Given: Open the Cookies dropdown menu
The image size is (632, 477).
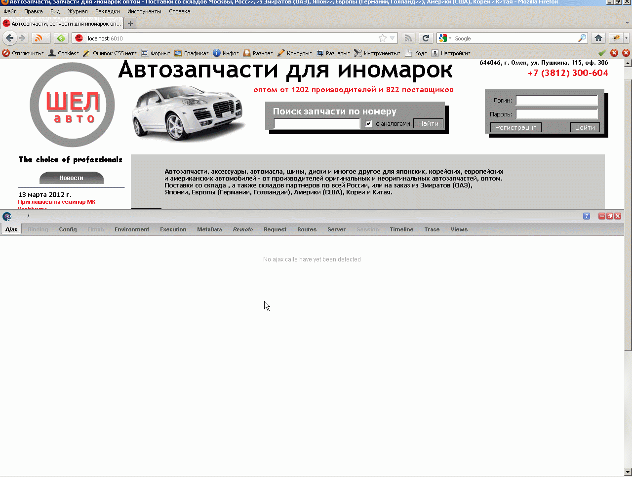Looking at the screenshot, I should pos(64,53).
